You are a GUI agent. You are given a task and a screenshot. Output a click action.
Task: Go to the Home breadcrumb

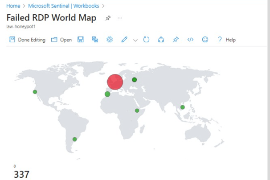tap(13, 6)
